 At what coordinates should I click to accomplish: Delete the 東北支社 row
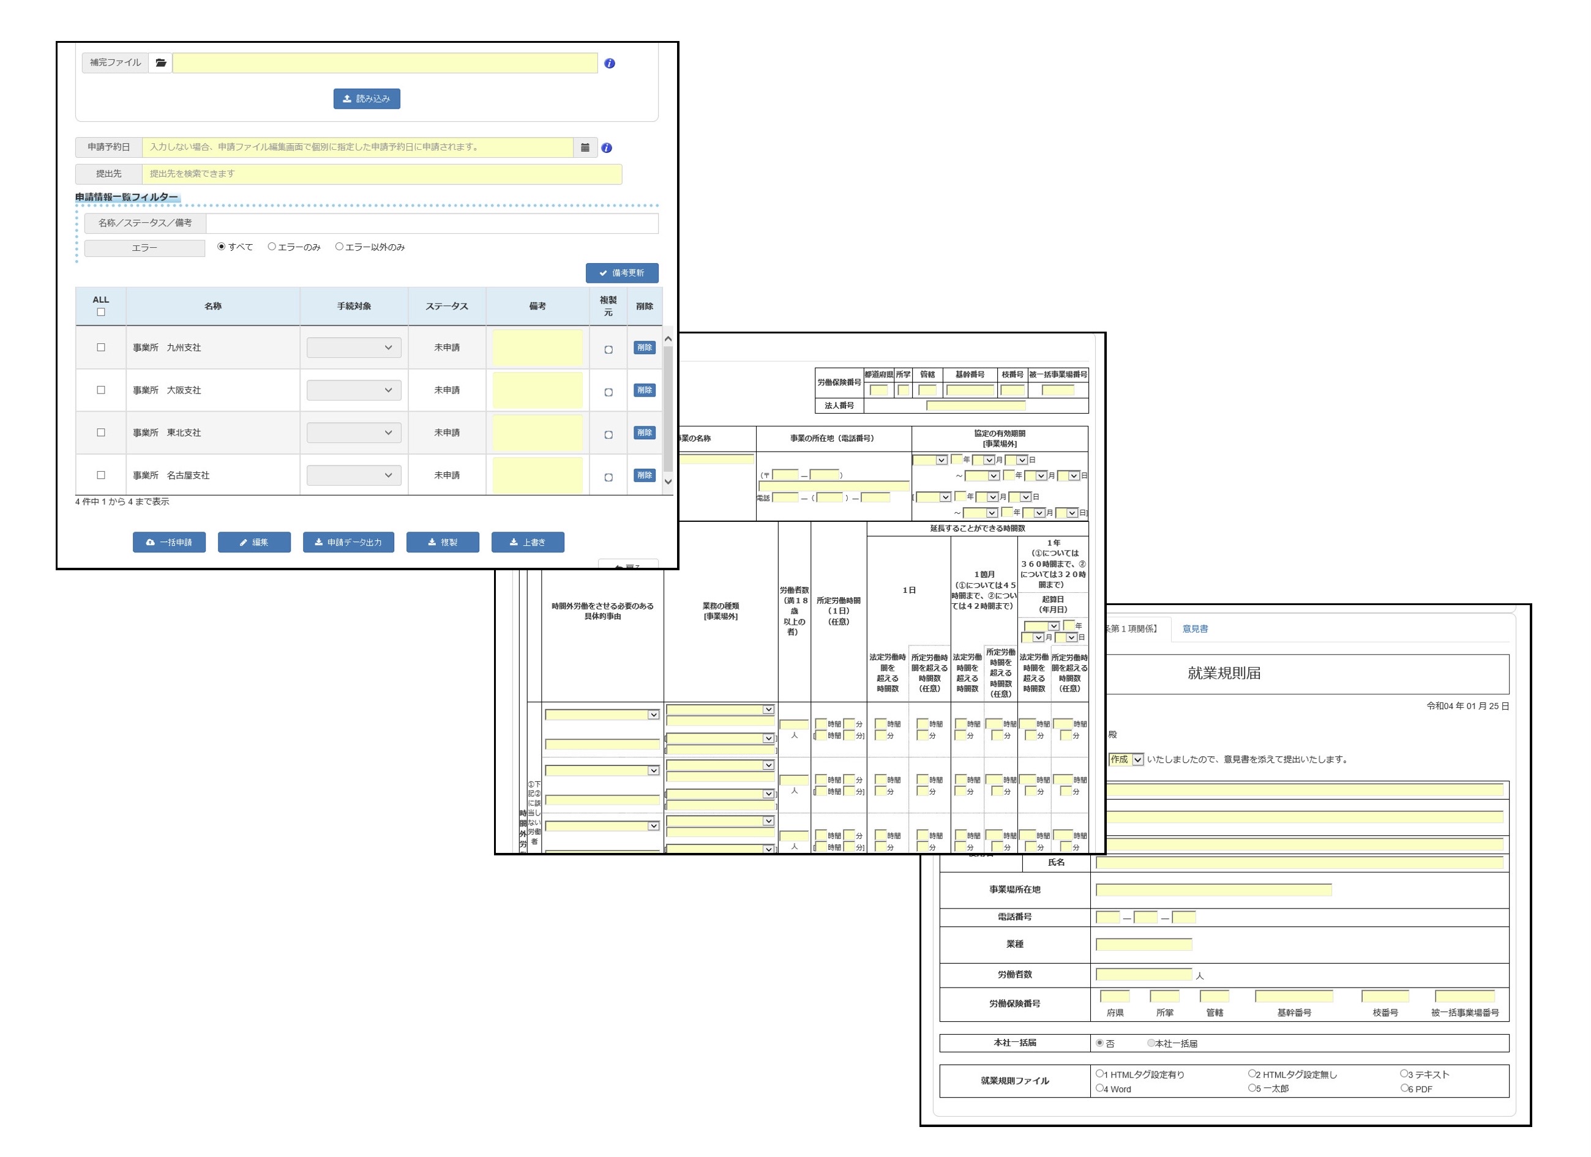click(644, 433)
